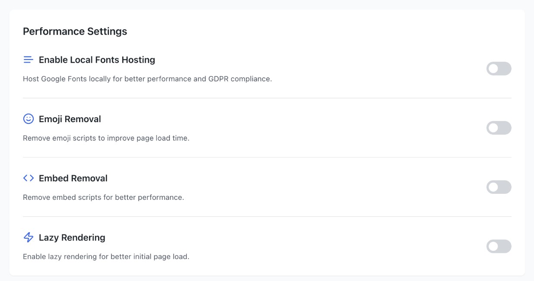Click the Enable lazy rendering description text
This screenshot has width=534, height=281.
pyautogui.click(x=106, y=256)
